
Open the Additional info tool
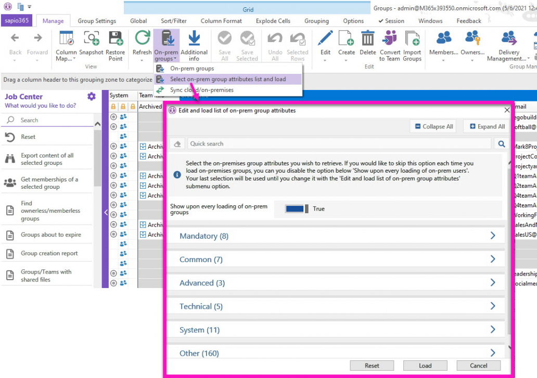click(x=194, y=46)
